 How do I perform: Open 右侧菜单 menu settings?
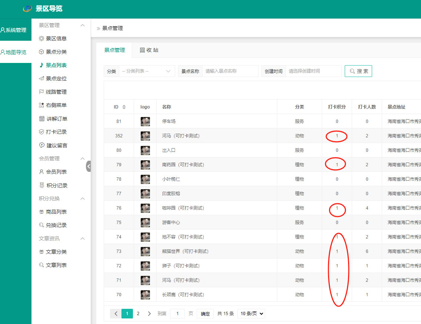click(x=56, y=105)
